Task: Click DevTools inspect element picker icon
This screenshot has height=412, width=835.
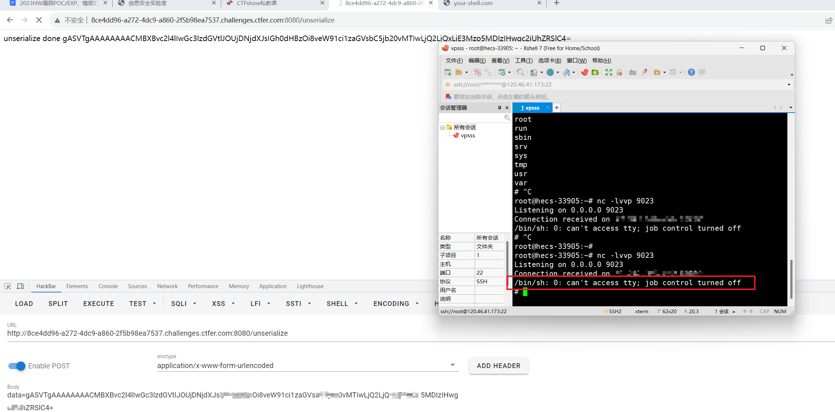Action: coord(8,286)
